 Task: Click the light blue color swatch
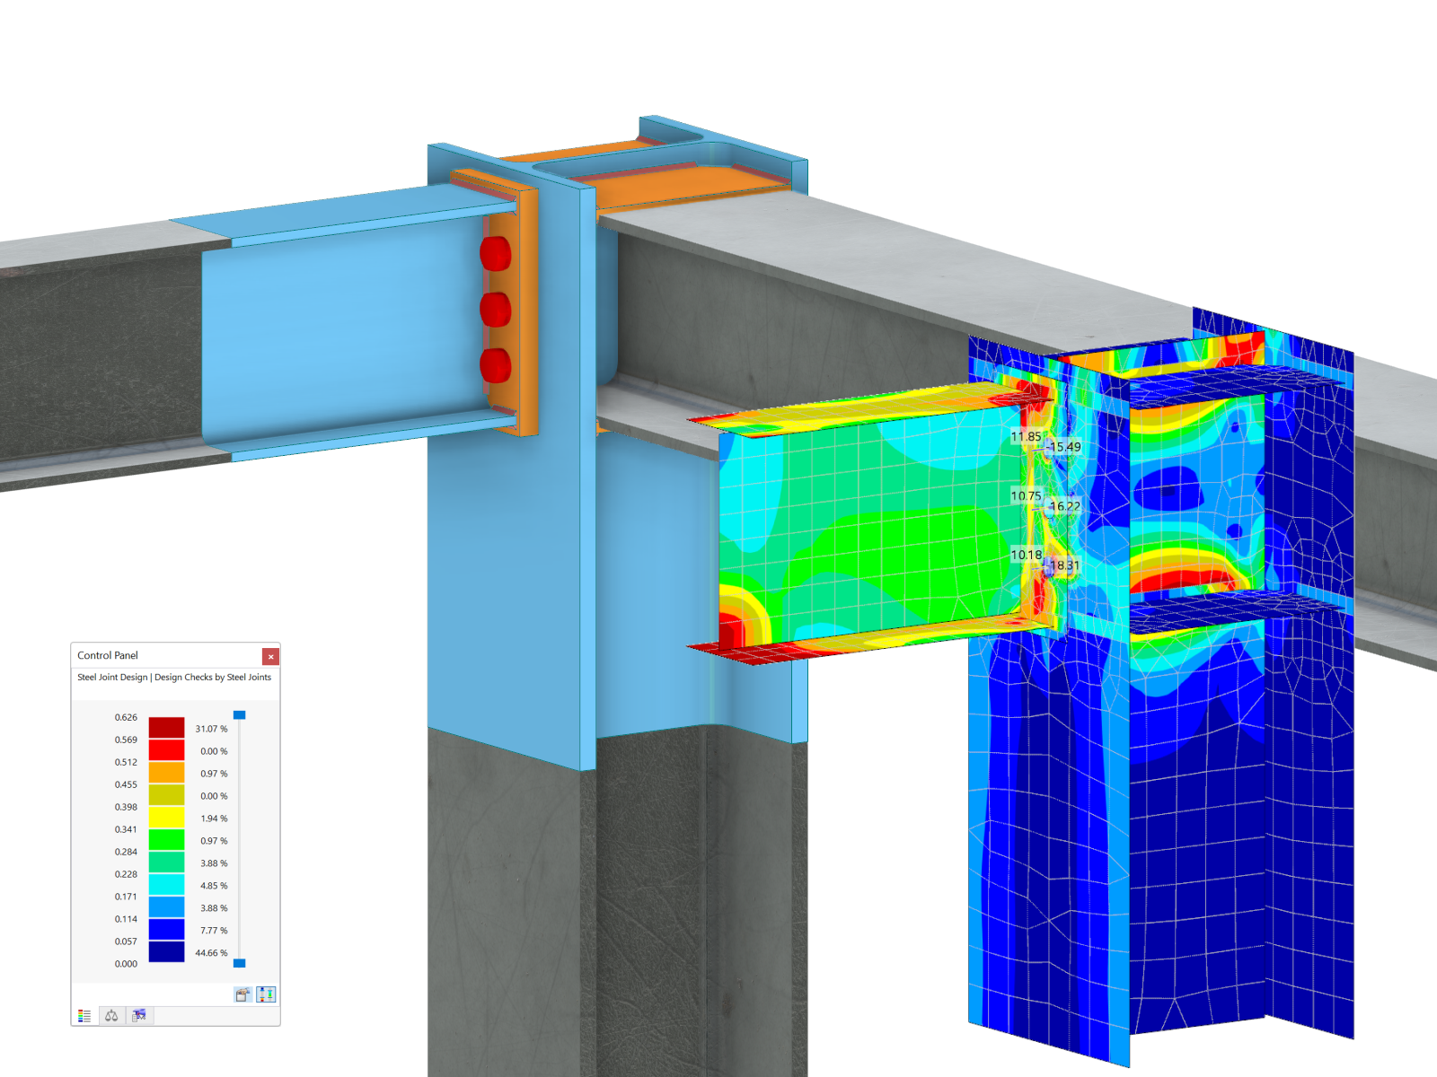[x=166, y=907]
